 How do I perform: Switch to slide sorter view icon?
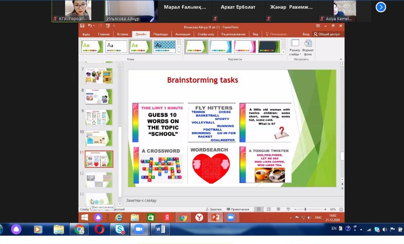[x=269, y=209]
